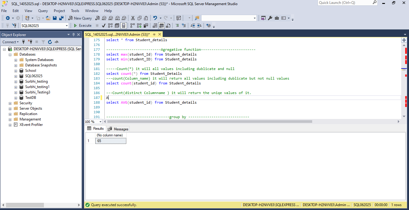This screenshot has height=210, width=409.
Task: Click the Parse checkmark icon
Action: tap(104, 26)
